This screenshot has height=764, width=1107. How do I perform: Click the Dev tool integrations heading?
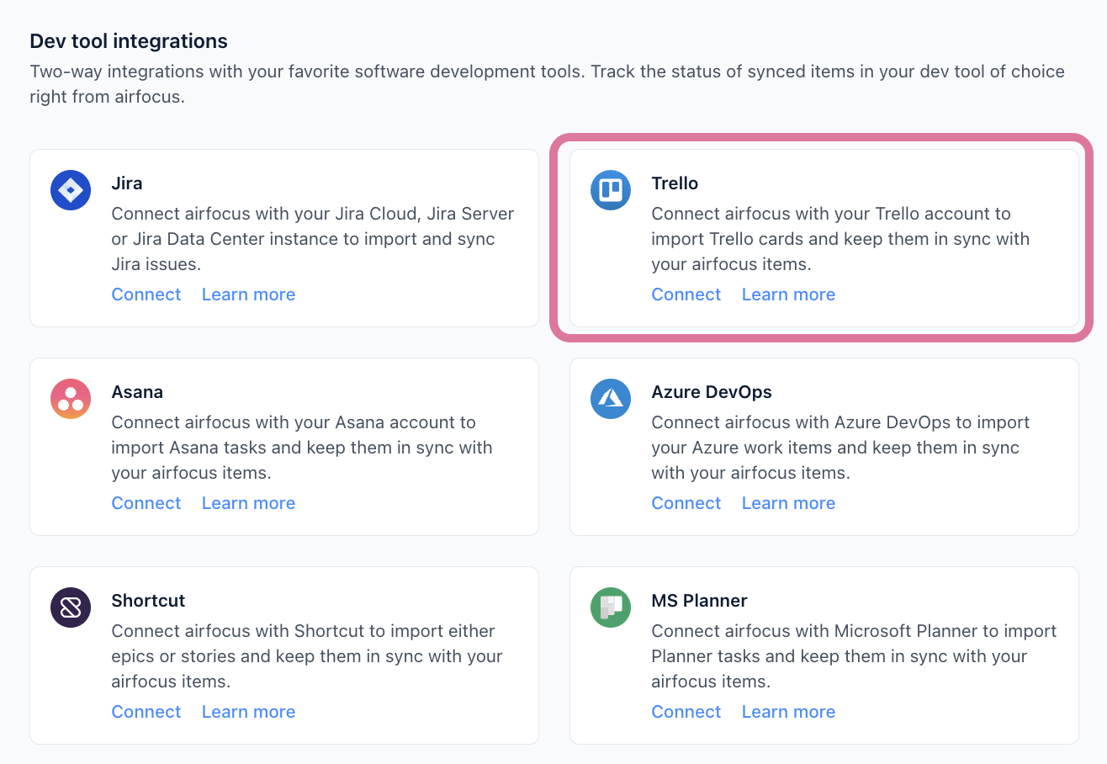click(x=129, y=40)
